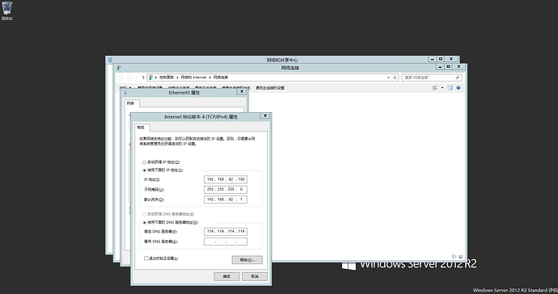Enable 退出时验证设置 checkbox
The width and height of the screenshot is (558, 294).
tap(146, 258)
